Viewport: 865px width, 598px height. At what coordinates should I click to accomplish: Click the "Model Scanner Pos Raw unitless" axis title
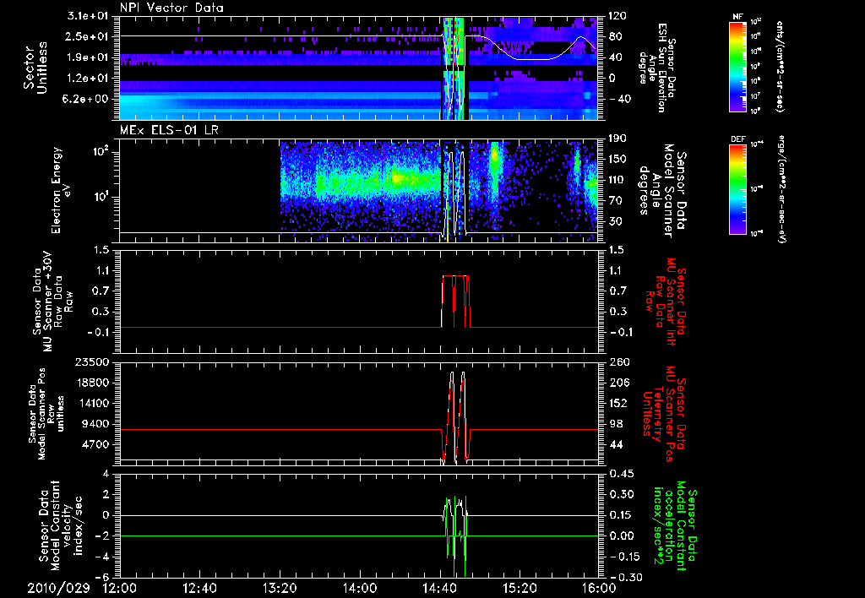(46, 414)
